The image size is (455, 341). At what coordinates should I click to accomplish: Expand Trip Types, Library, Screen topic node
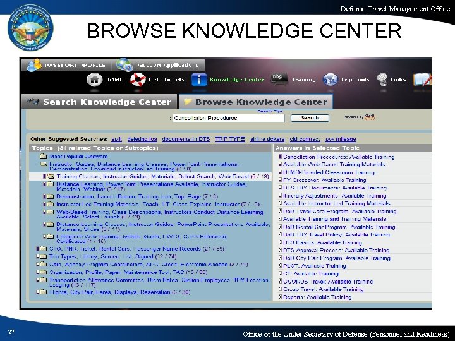[38, 256]
